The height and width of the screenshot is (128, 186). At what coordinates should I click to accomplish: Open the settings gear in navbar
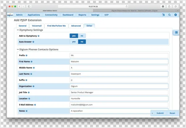(175, 15)
